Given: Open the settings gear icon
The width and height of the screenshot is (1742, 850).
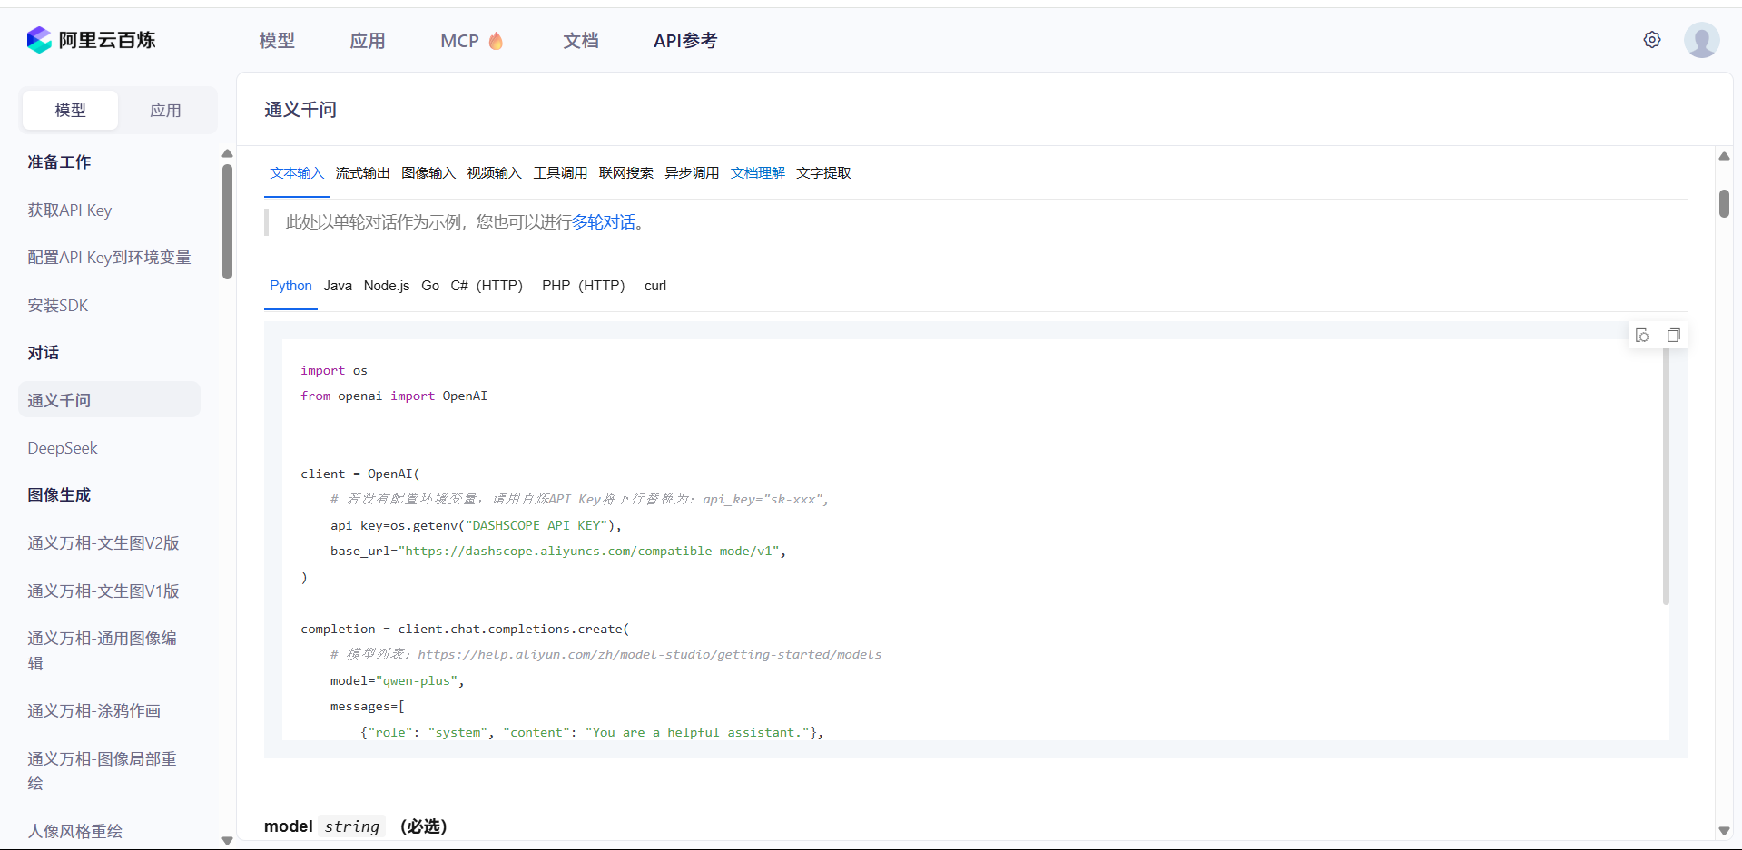Looking at the screenshot, I should point(1652,40).
